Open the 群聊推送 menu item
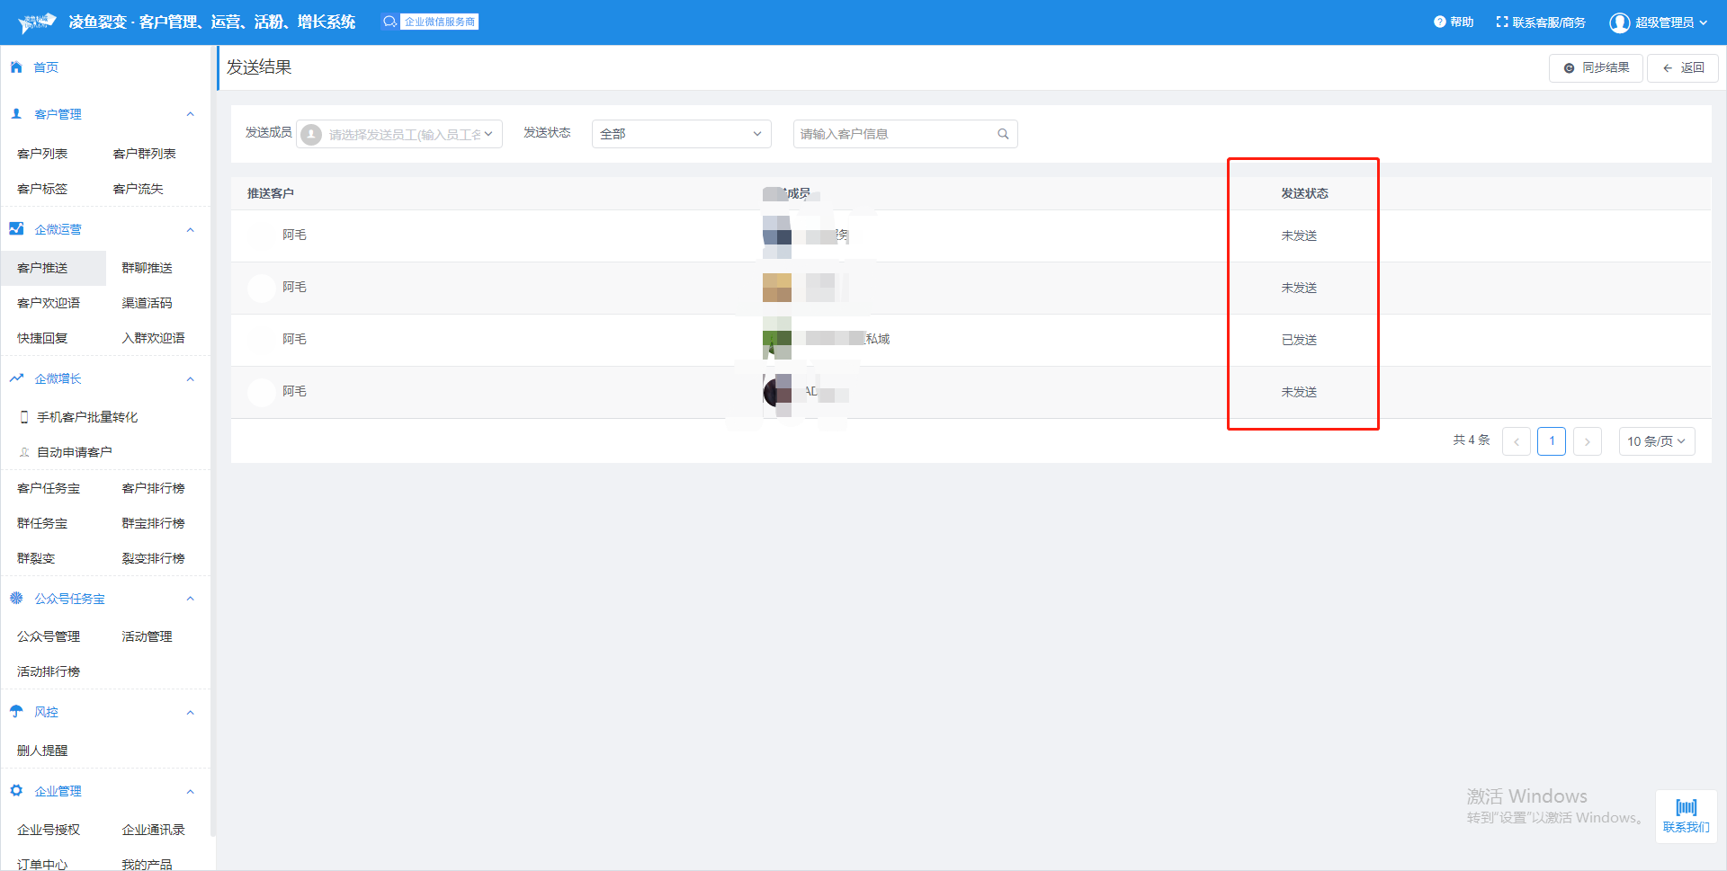Image resolution: width=1727 pixels, height=871 pixels. point(147,268)
